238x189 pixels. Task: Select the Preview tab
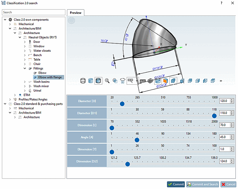(76, 13)
